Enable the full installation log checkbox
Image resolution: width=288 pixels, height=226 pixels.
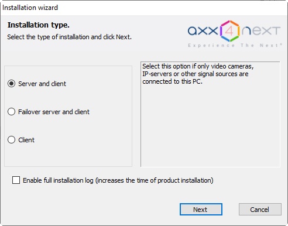[16, 180]
